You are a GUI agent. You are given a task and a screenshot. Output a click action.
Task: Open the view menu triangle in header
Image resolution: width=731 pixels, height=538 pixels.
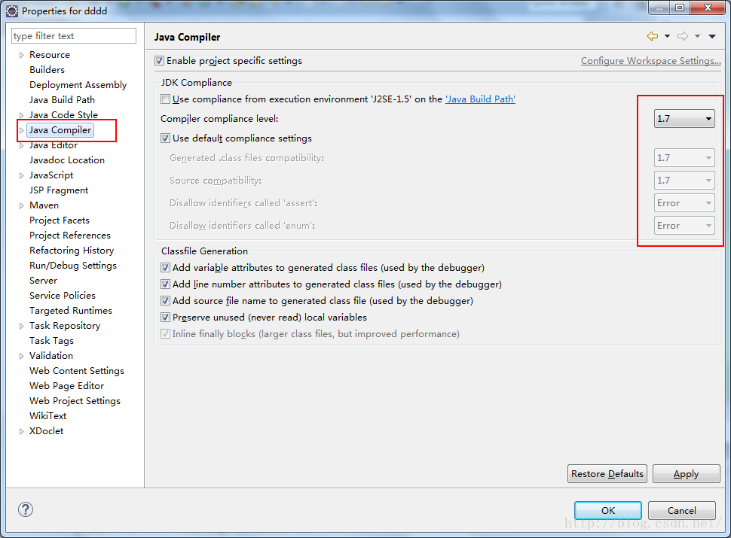[712, 36]
